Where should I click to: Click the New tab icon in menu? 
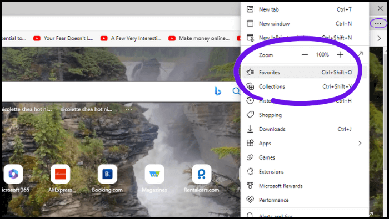[250, 9]
